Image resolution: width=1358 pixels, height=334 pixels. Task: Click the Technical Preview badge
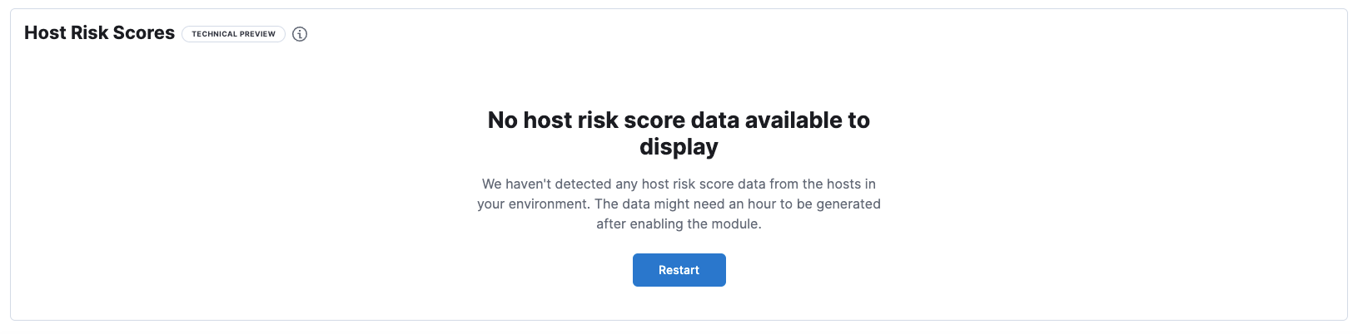(233, 34)
